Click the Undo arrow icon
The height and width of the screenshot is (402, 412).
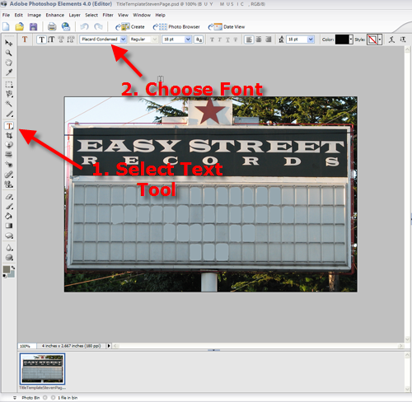(84, 26)
